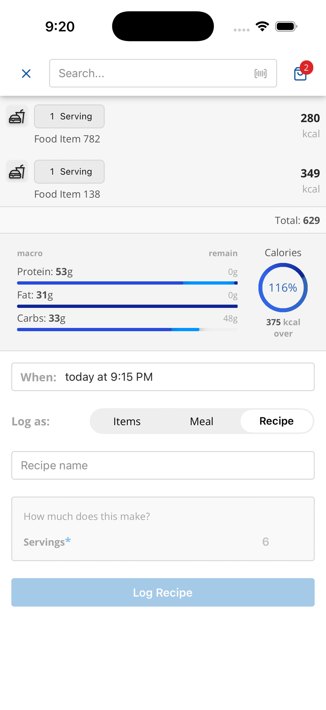Tap the blue X close icon
Screen dimensions: 326x710
26,73
